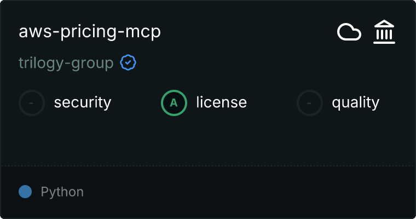This screenshot has width=416, height=219.
Task: Open the aws-pricing-mcp server title
Action: tap(90, 32)
